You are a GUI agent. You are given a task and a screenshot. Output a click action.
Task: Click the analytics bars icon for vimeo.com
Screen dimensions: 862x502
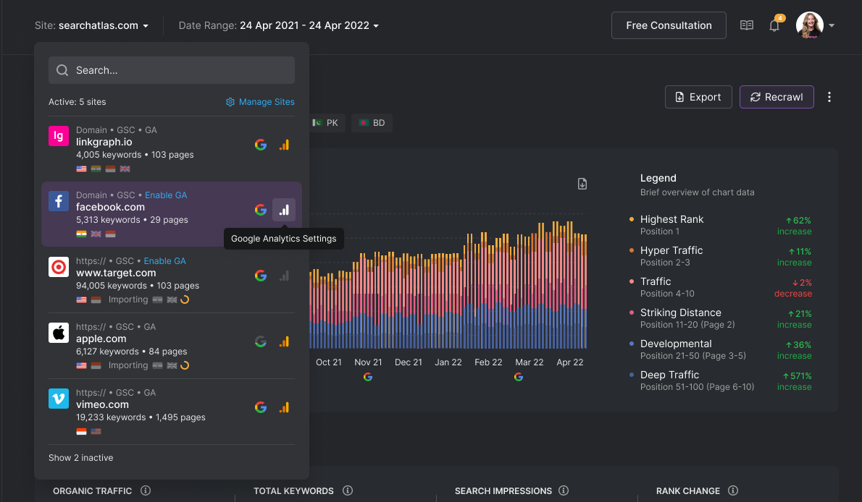[x=284, y=407]
